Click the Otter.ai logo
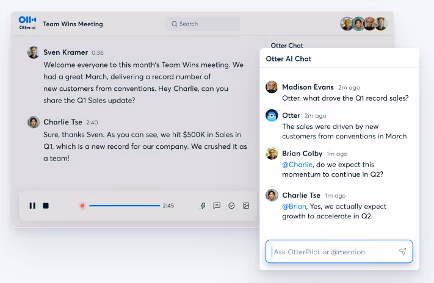Viewport: 434px width, 283px height. coord(27,23)
